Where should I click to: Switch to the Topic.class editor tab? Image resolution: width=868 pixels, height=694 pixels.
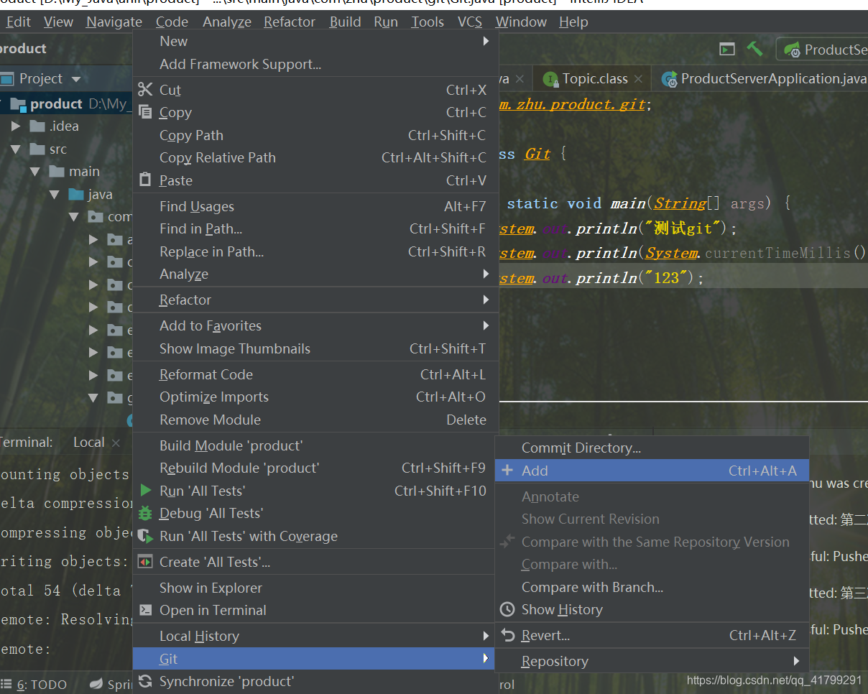tap(591, 79)
